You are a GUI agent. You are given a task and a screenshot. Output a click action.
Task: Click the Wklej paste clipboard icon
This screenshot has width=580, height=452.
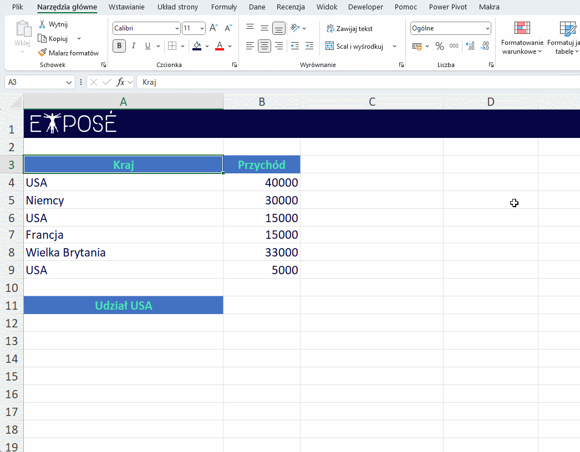tap(23, 29)
